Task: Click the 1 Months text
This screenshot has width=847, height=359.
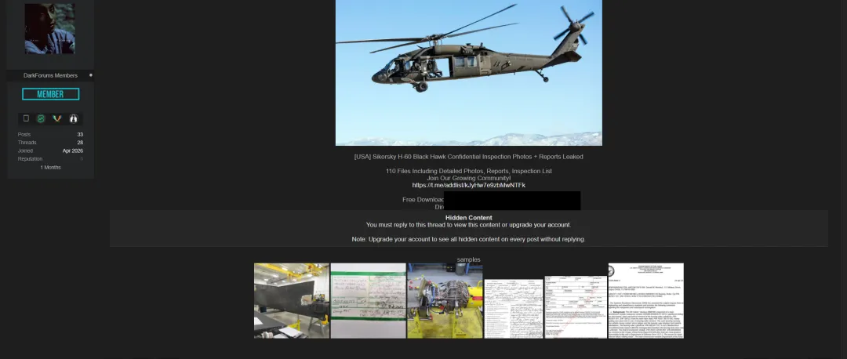Action: coord(51,168)
